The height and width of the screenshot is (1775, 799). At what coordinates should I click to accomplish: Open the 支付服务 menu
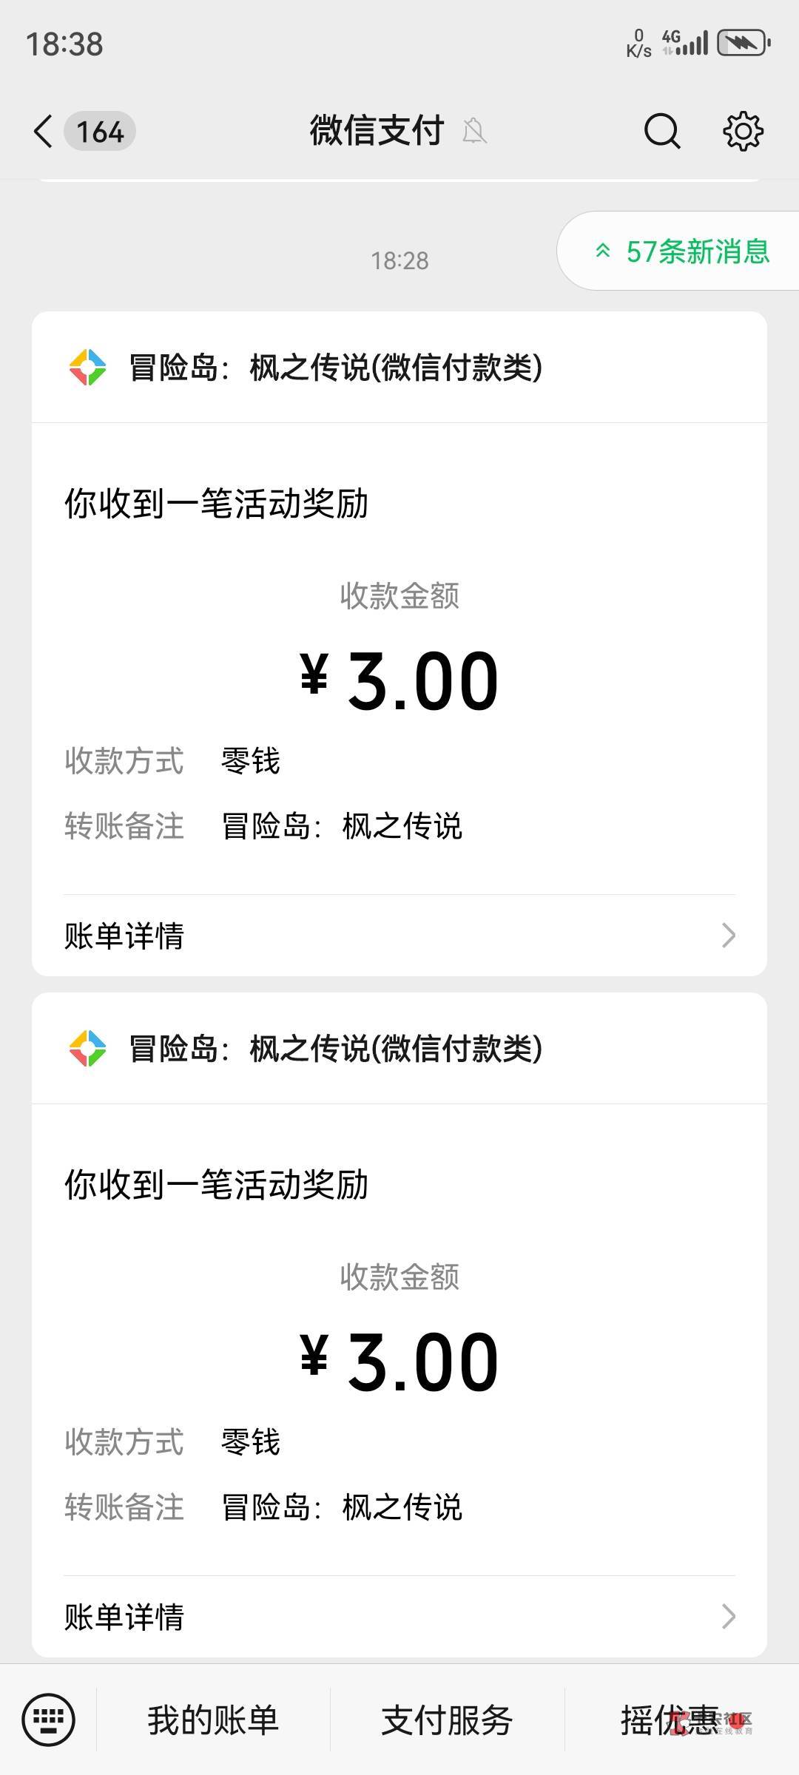coord(447,1720)
